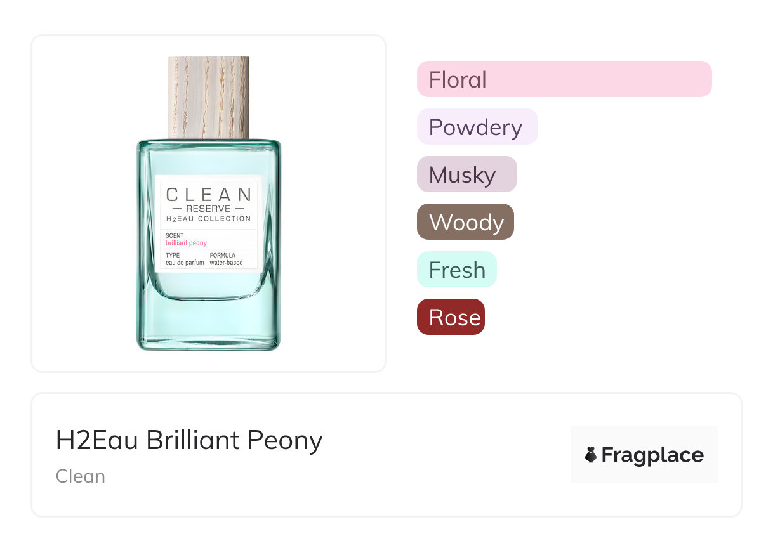Image resolution: width=773 pixels, height=548 pixels.
Task: Click the pink 'brilliant peony' scent text
Action: point(186,243)
